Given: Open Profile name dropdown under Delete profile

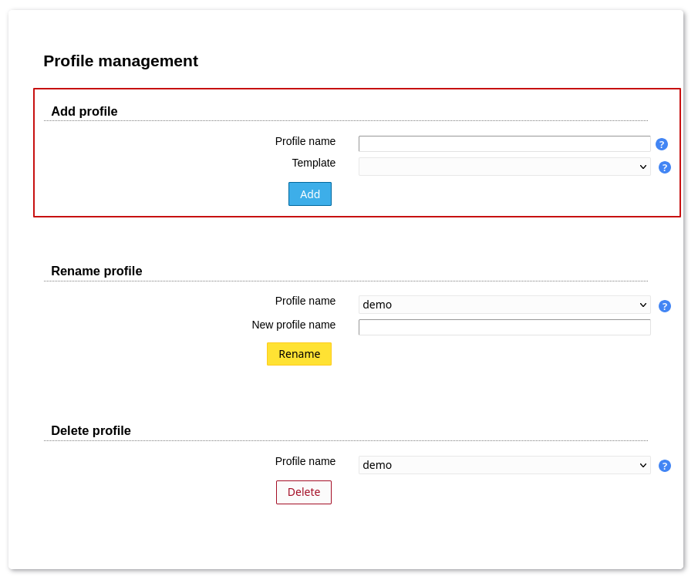Looking at the screenshot, I should [x=504, y=465].
